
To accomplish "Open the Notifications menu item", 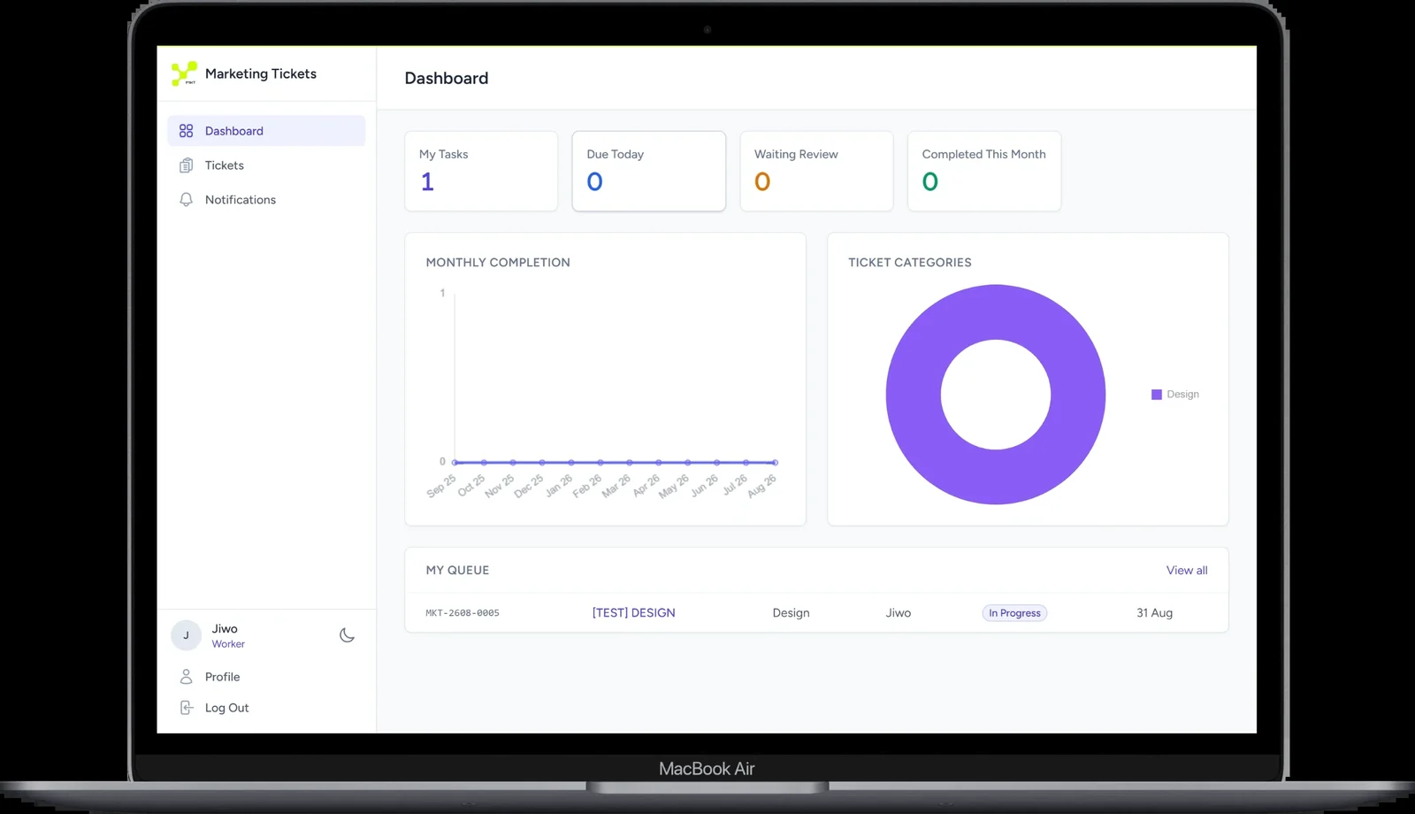I will 266,200.
